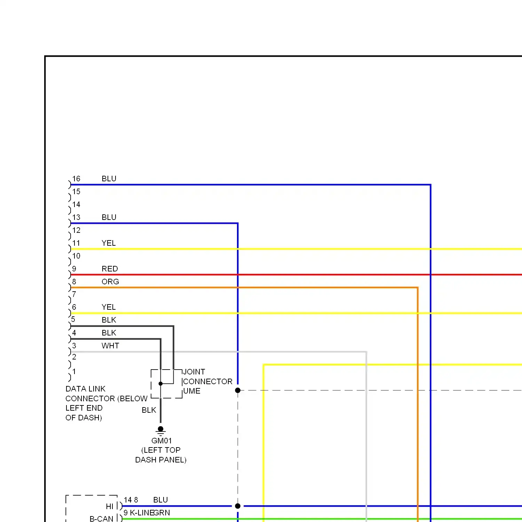The image size is (522, 522).
Task: Click the 14 8 pin numbers label
Action: (x=131, y=500)
